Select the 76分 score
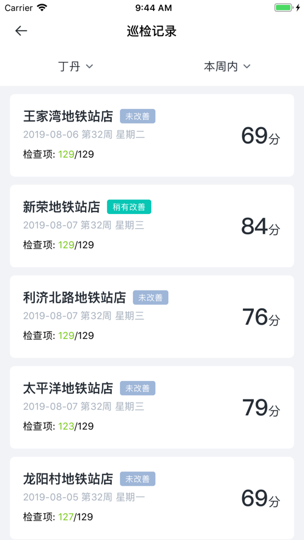Screen dimensions: 304x540 pos(261,317)
